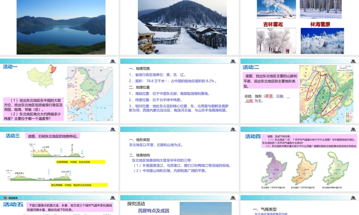Select the birch forest photo above 林海雪原
The height and width of the screenshot is (215, 359).
click(321, 9)
